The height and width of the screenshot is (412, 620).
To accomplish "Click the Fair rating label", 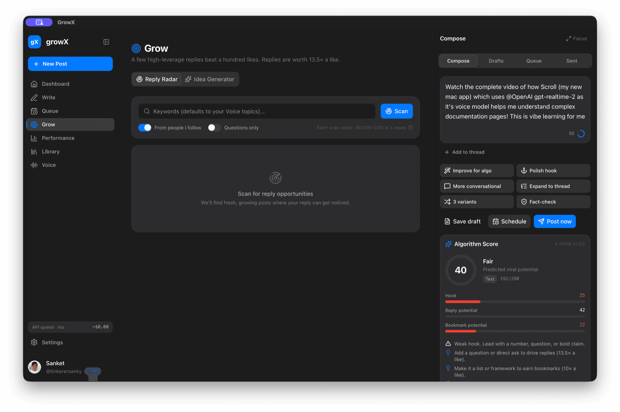I will click(x=488, y=261).
